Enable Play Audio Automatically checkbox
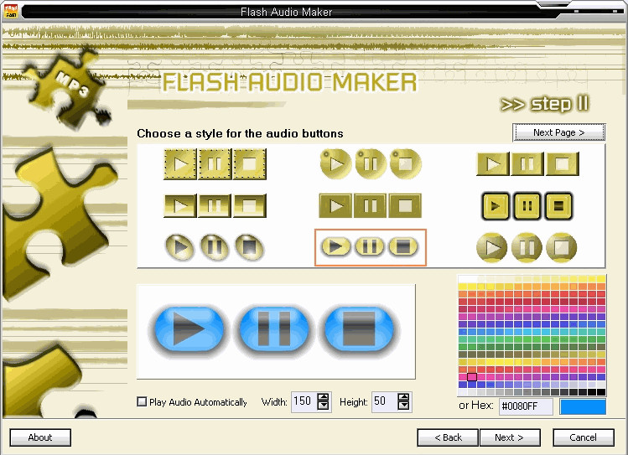This screenshot has height=455, width=628. [x=142, y=401]
